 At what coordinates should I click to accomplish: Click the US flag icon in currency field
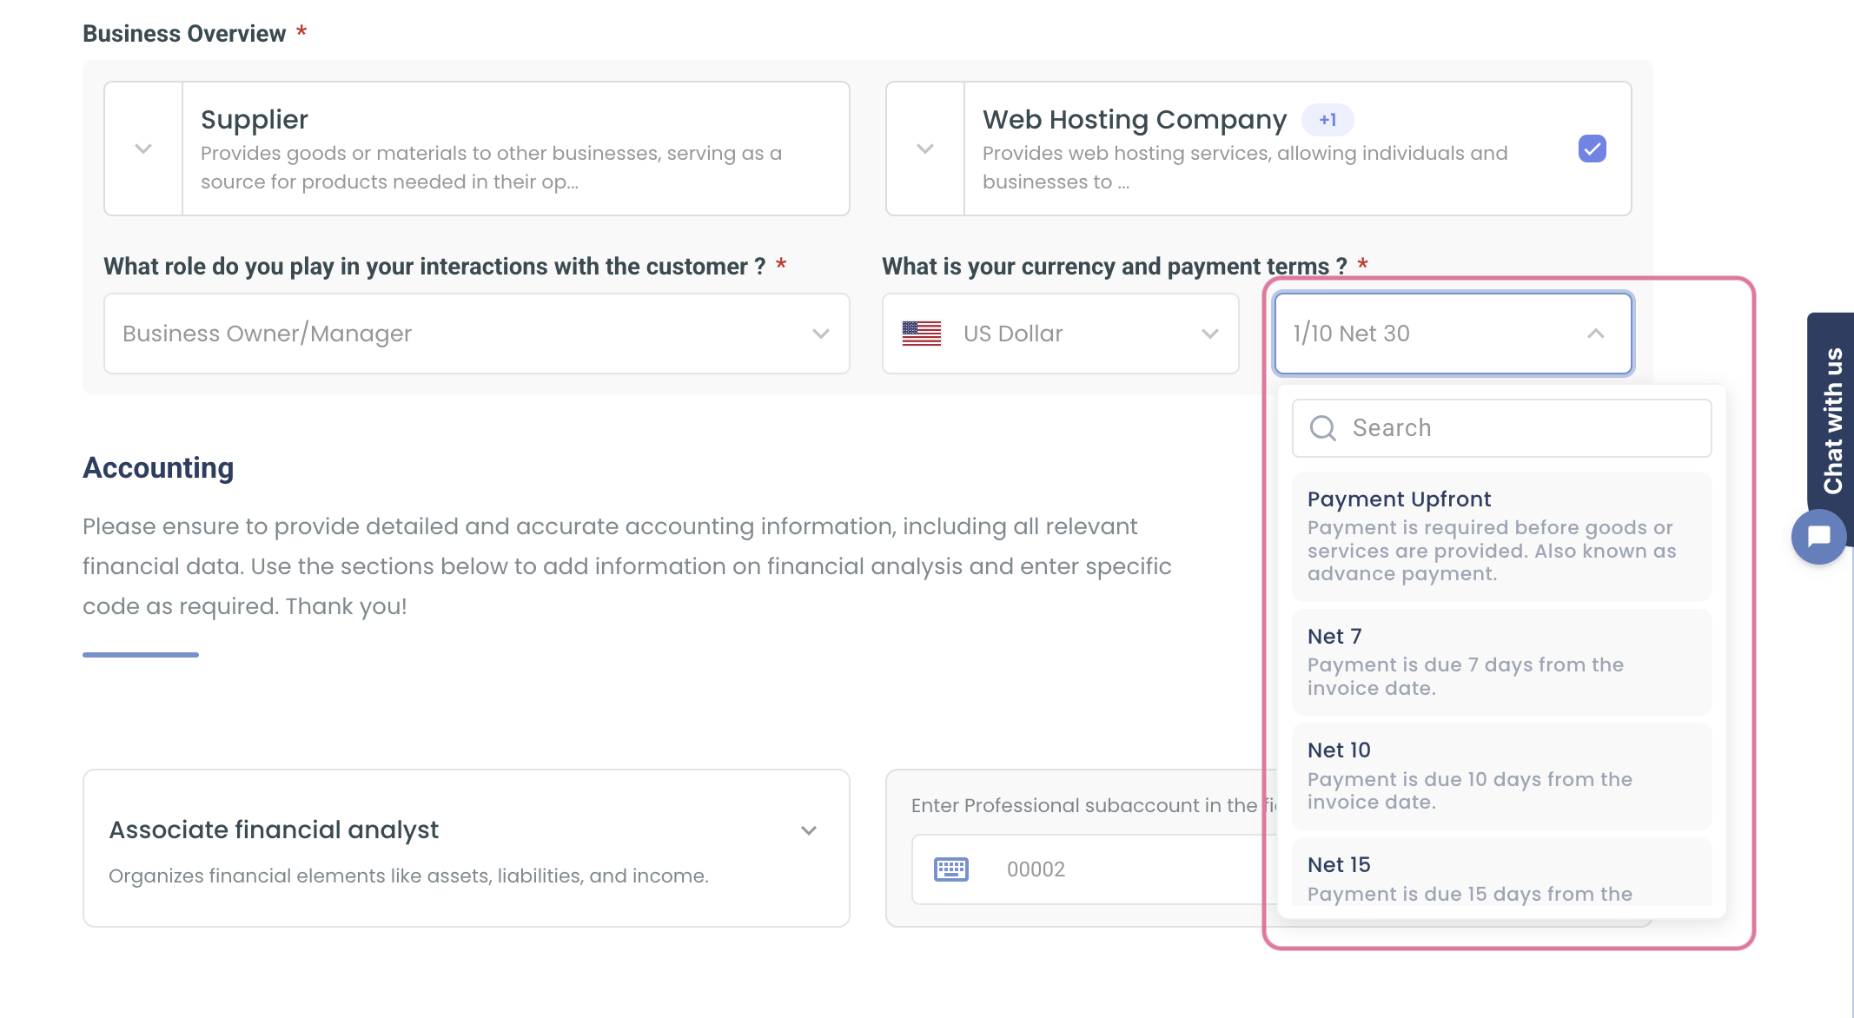click(922, 333)
